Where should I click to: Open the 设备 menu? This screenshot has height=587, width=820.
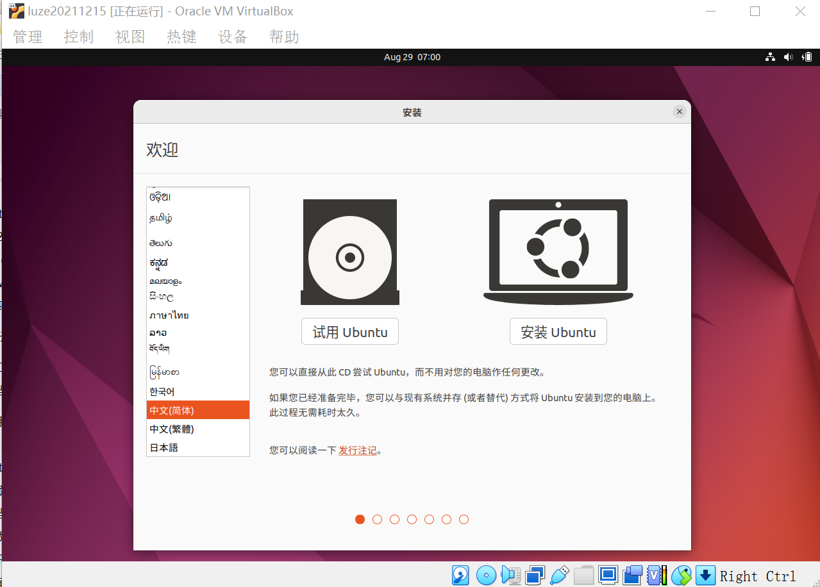[233, 37]
